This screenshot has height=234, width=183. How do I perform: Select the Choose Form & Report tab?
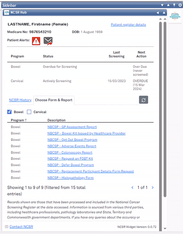point(54,100)
